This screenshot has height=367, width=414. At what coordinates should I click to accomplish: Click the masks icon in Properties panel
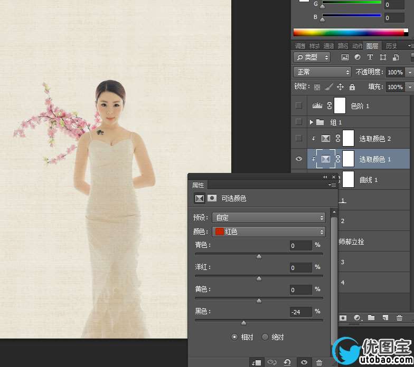212,198
